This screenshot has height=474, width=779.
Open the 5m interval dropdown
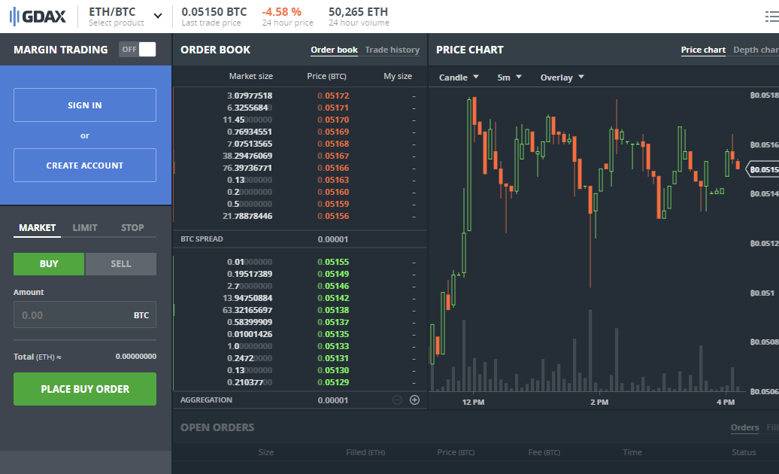[509, 77]
